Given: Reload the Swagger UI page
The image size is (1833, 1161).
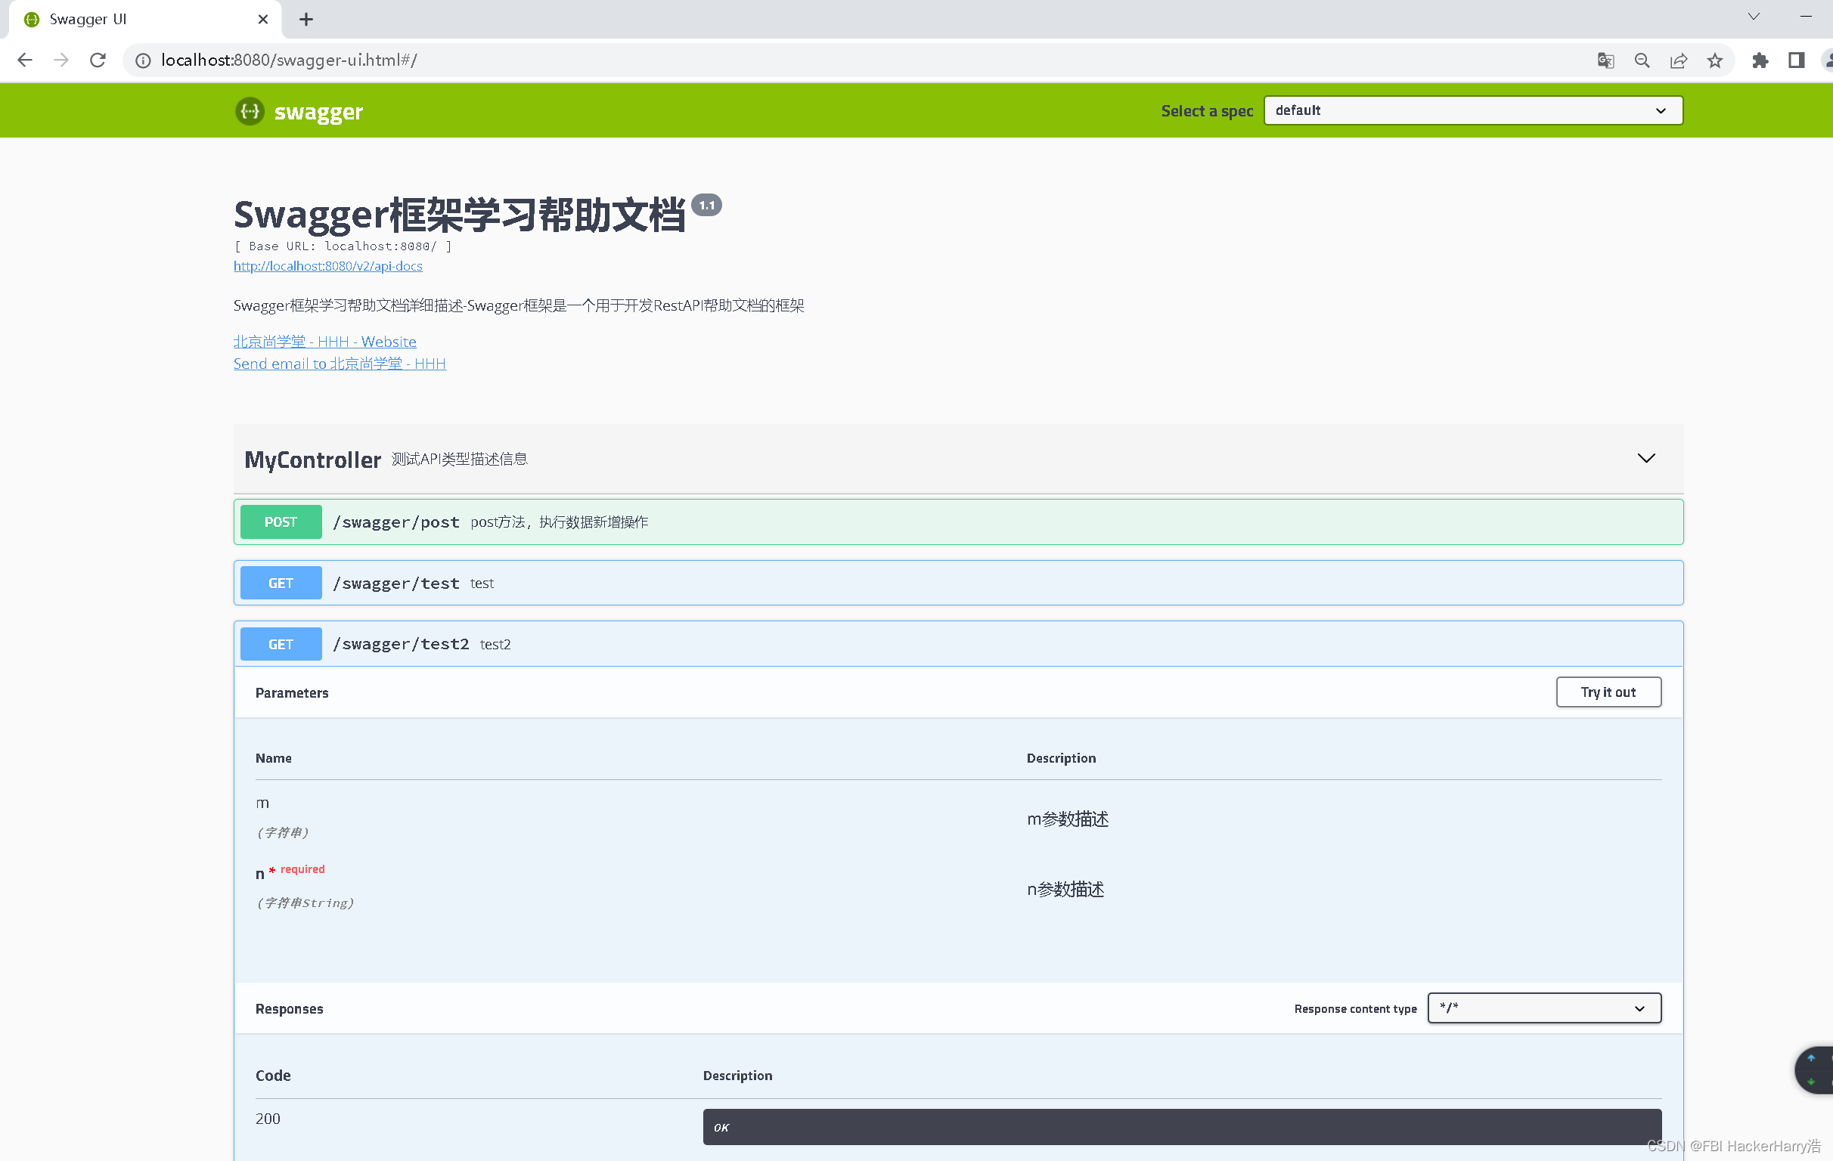Looking at the screenshot, I should tap(98, 60).
